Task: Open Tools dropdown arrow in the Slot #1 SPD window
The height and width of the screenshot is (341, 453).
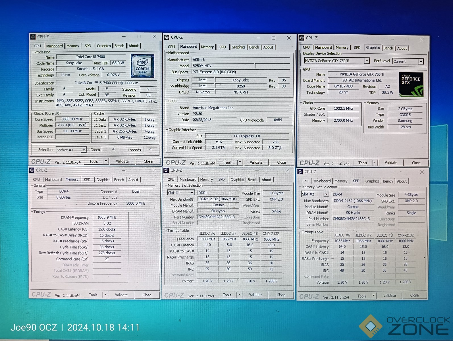Action: [x=239, y=295]
